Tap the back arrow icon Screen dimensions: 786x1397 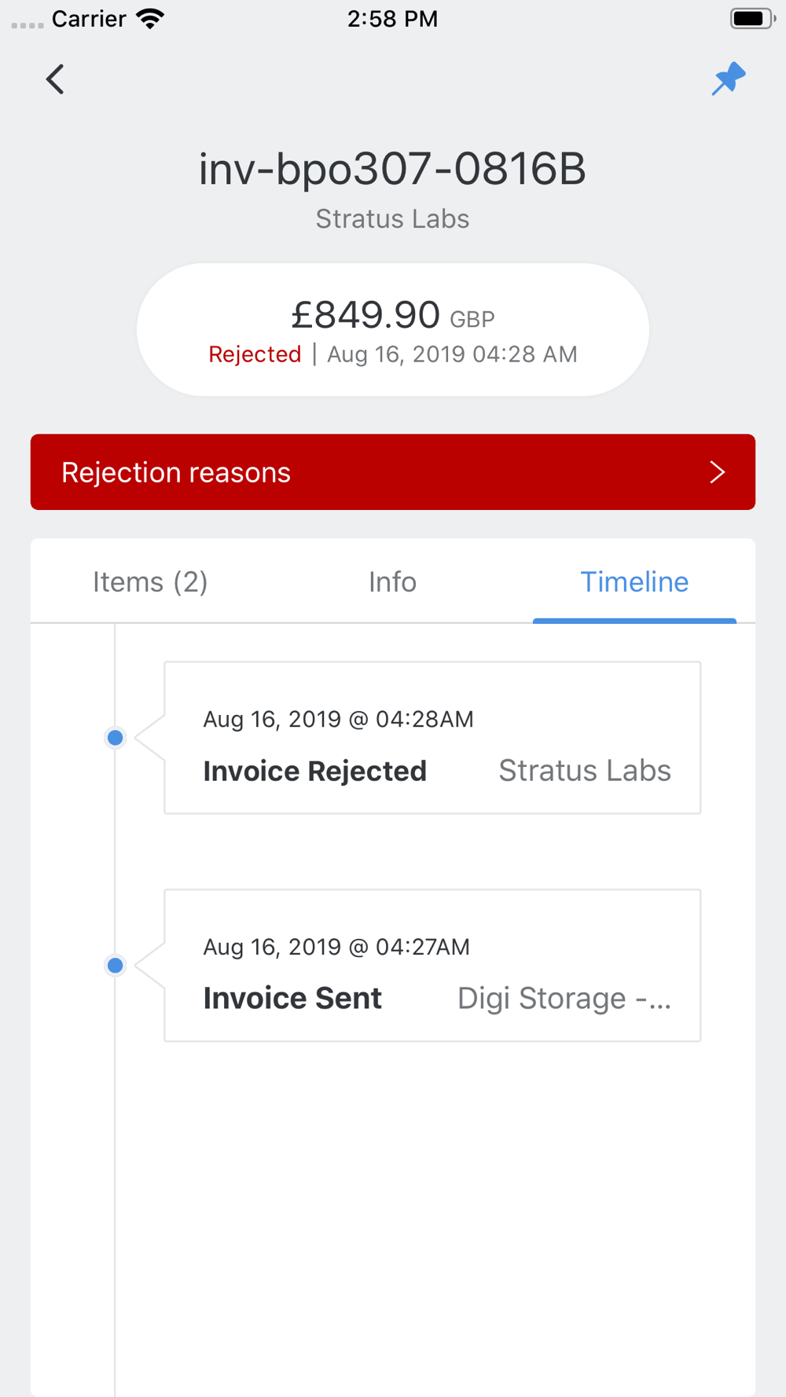click(55, 79)
